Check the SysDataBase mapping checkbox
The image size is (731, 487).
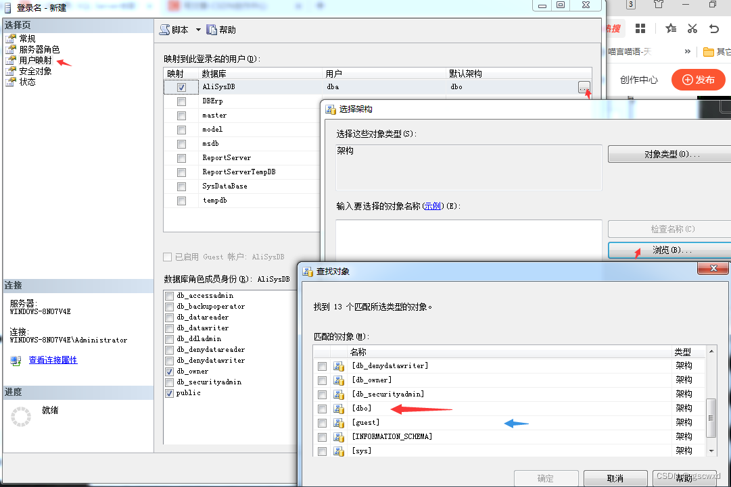pos(181,186)
